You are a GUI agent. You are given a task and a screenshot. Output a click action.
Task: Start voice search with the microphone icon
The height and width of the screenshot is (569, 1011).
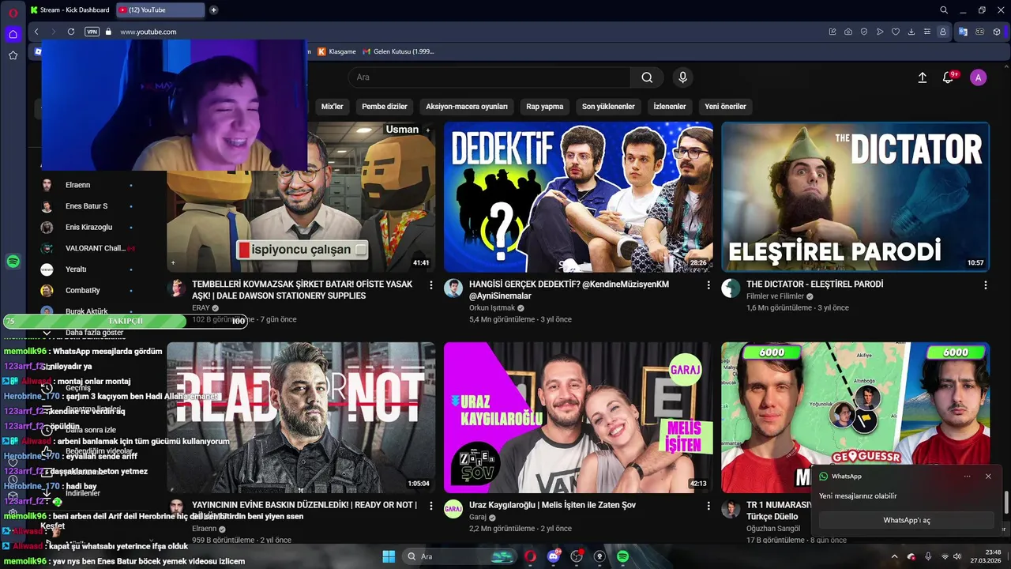(683, 77)
